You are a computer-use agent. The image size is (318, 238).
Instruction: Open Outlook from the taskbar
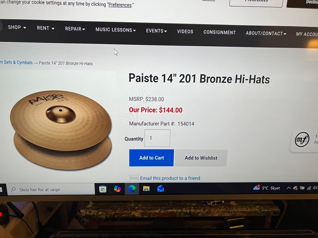(160, 189)
